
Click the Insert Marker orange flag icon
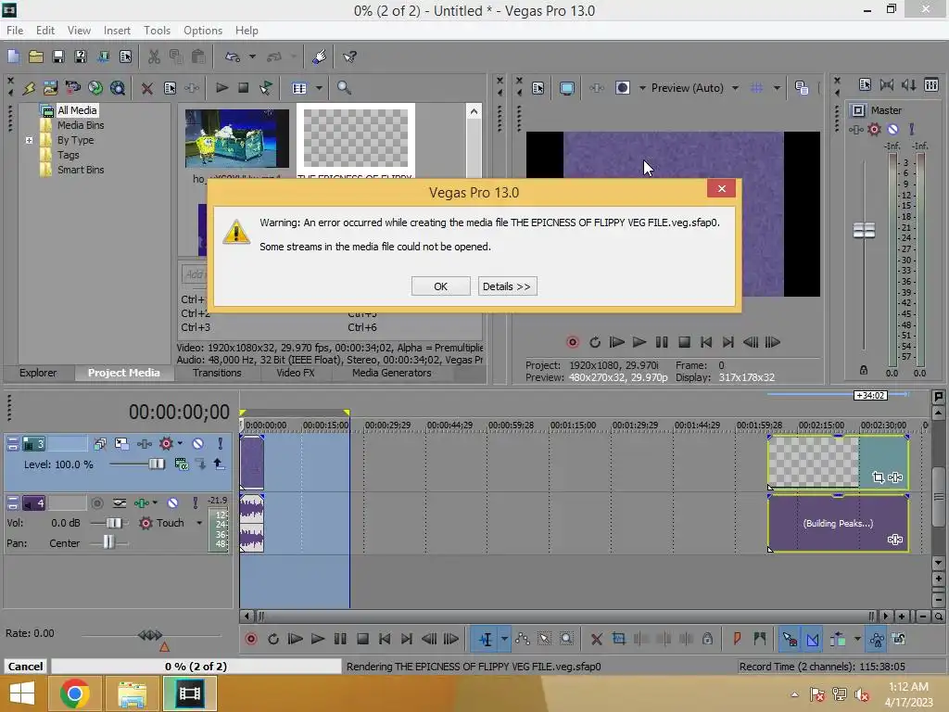pyautogui.click(x=737, y=639)
